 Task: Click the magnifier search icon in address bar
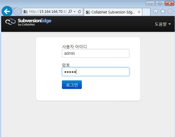point(70,11)
